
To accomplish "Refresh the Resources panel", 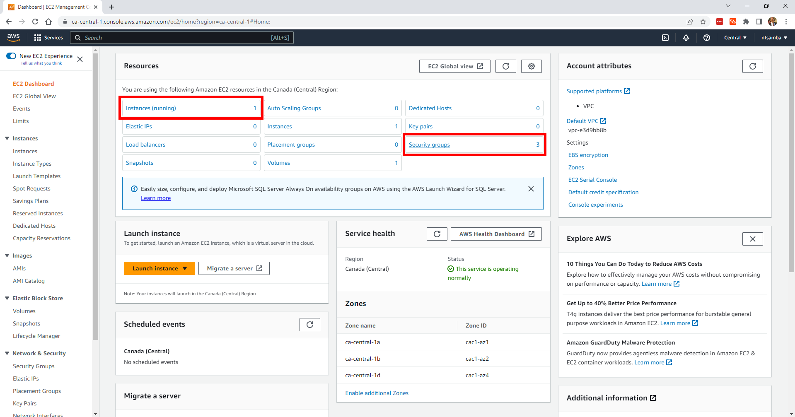I will click(x=506, y=66).
